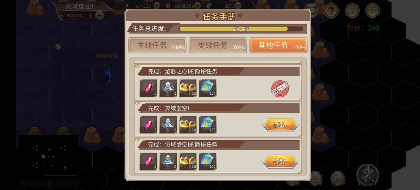
Task: Claim reward for 完成：灾域虚空I
Action: pos(280,125)
